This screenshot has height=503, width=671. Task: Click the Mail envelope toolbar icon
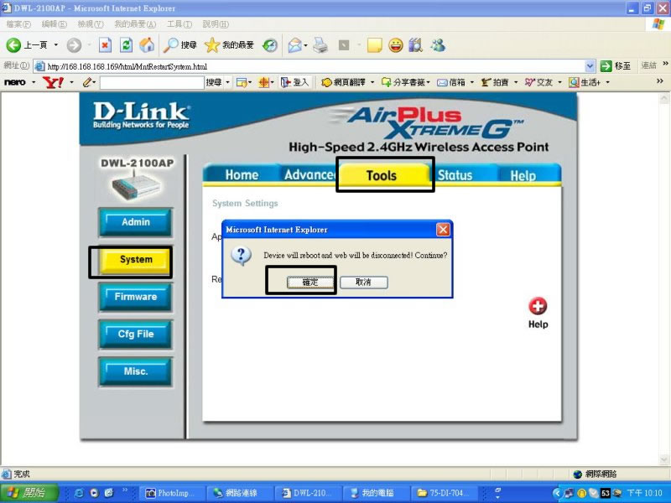click(x=295, y=45)
